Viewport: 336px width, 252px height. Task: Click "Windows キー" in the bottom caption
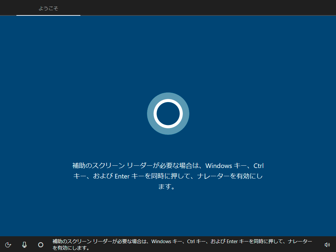point(166,241)
